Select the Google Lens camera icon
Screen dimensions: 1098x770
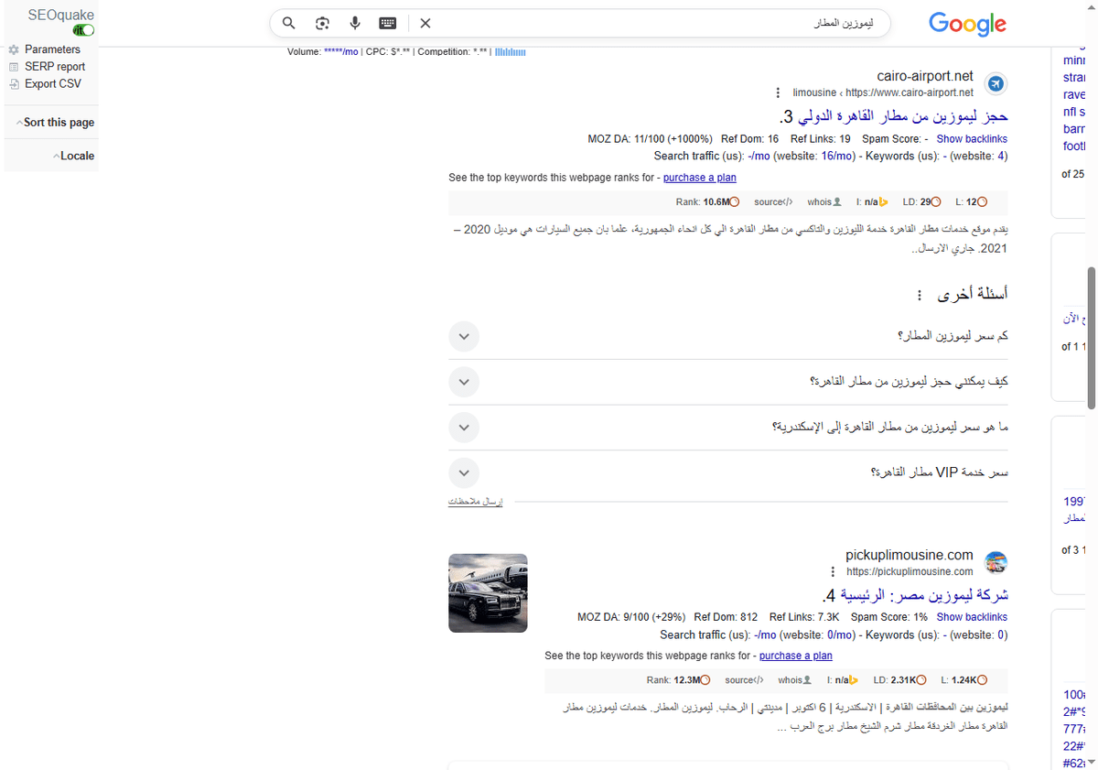tap(322, 23)
